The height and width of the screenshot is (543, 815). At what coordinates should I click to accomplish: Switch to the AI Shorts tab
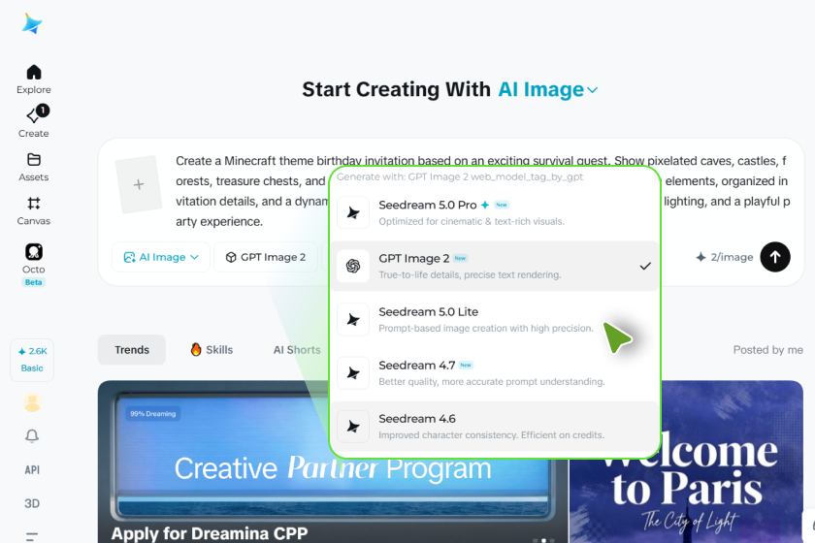pyautogui.click(x=297, y=350)
